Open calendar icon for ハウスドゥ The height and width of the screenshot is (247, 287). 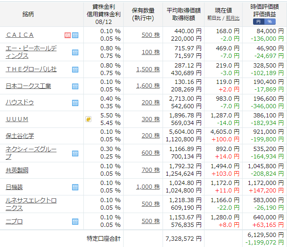(x=75, y=103)
